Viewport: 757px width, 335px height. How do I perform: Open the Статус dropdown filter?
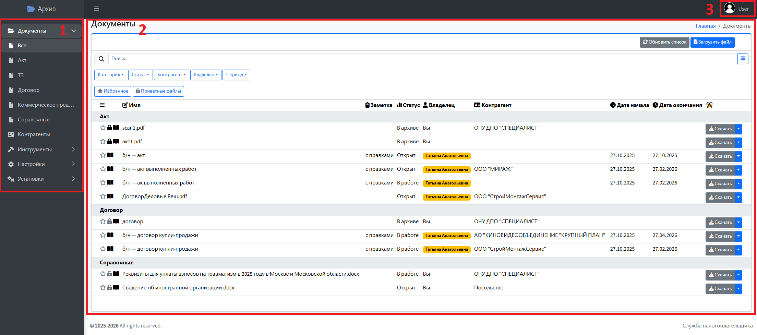pyautogui.click(x=140, y=75)
